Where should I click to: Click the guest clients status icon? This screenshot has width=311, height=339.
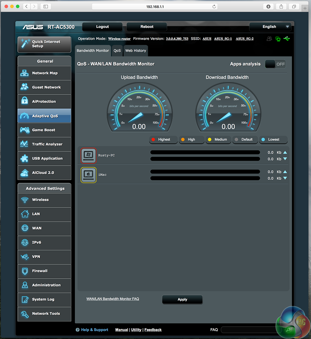click(269, 39)
